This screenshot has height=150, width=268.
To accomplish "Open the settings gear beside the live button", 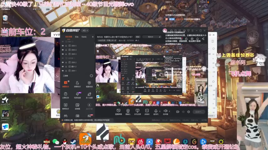I will [x=189, y=112].
